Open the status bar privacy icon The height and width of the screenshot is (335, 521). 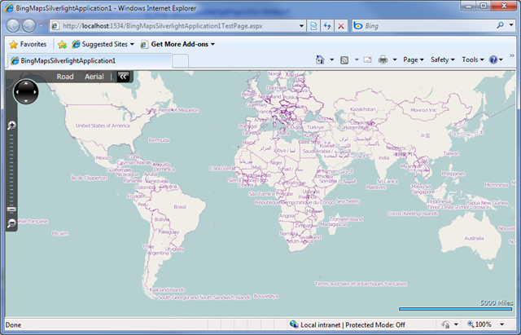coord(445,324)
